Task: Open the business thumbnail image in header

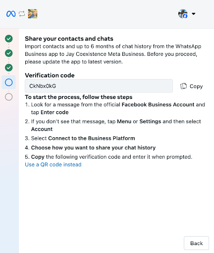Action: (x=33, y=14)
